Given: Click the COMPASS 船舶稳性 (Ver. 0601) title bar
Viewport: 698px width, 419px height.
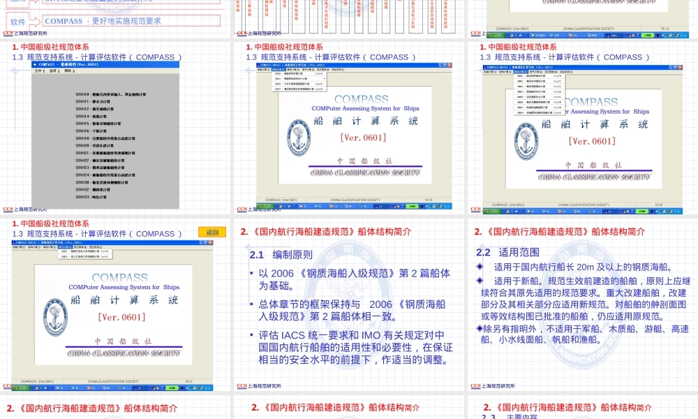Looking at the screenshot, I should (105, 64).
